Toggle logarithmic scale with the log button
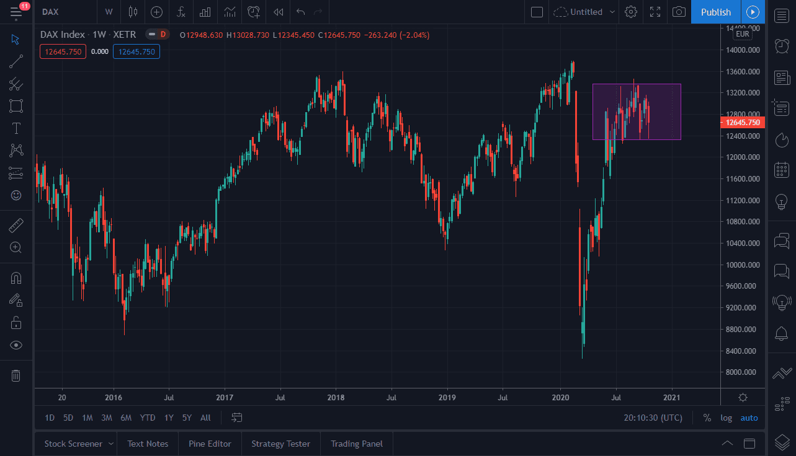Viewport: 796px width, 456px height. 726,418
